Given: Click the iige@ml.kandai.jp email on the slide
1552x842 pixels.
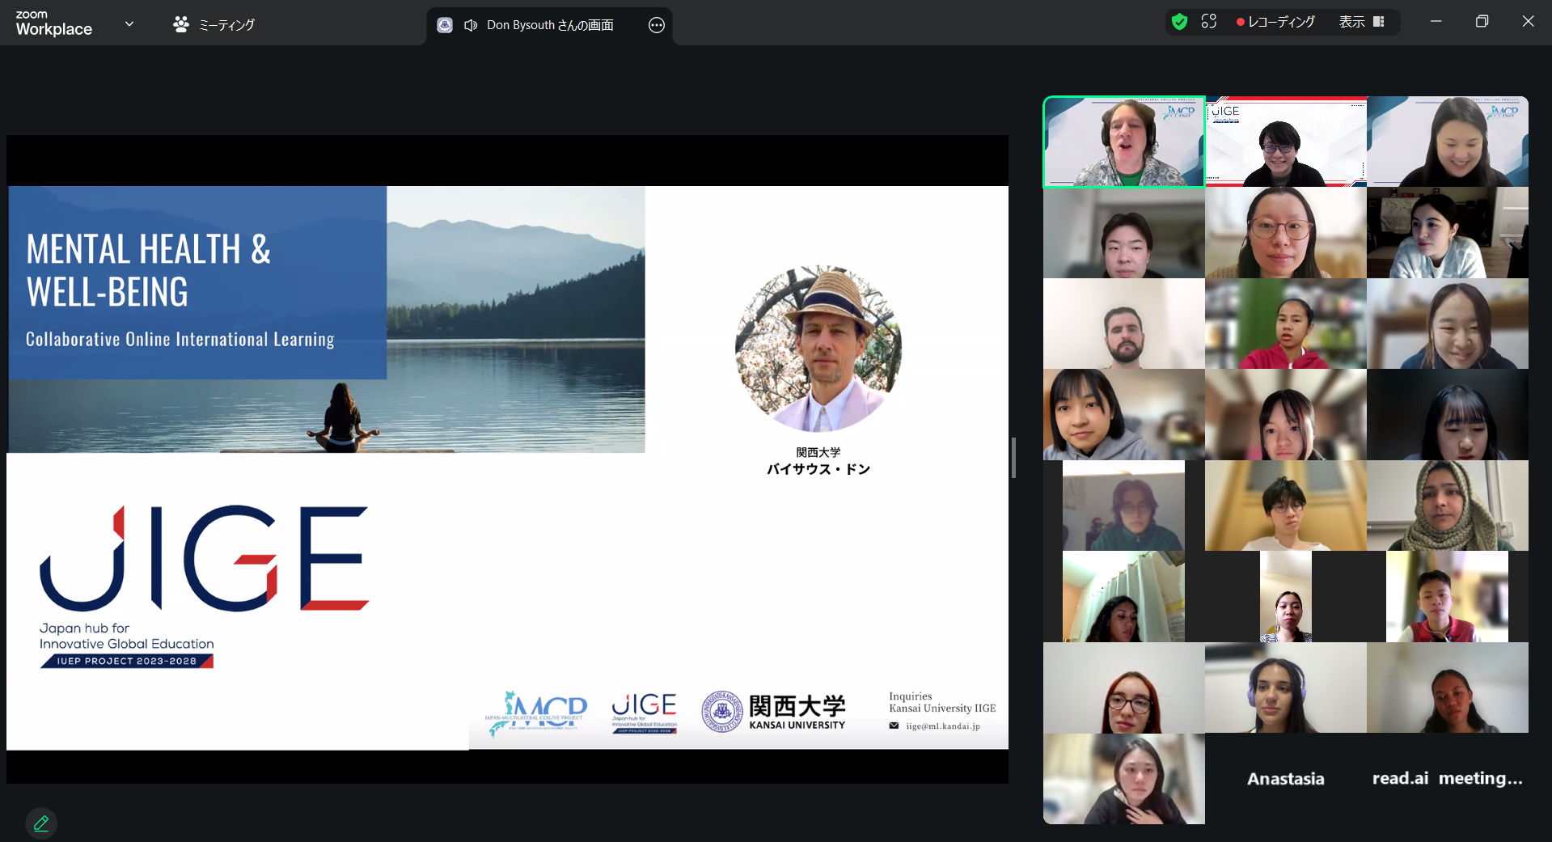Looking at the screenshot, I should 942,726.
